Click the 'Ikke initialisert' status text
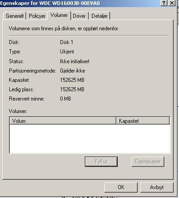 click(x=75, y=61)
